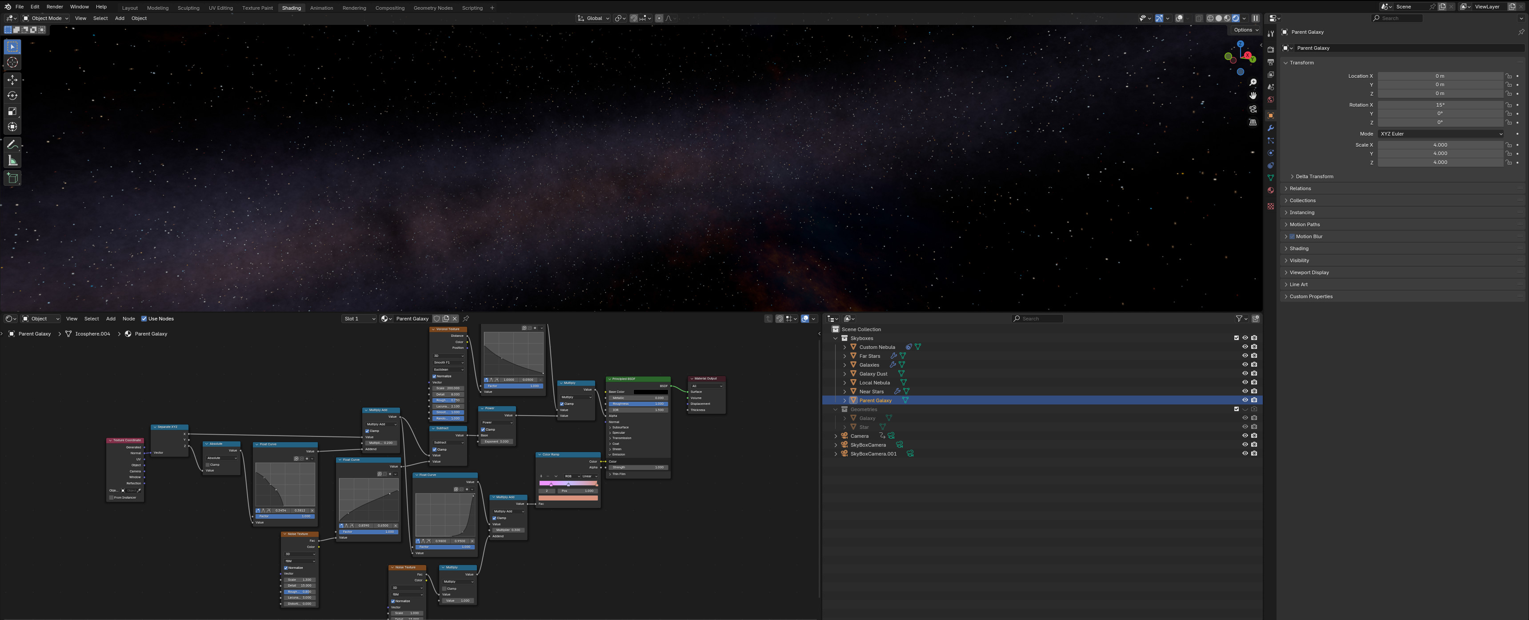Switch viewport to Solid shading
The width and height of the screenshot is (1529, 620).
click(1219, 18)
